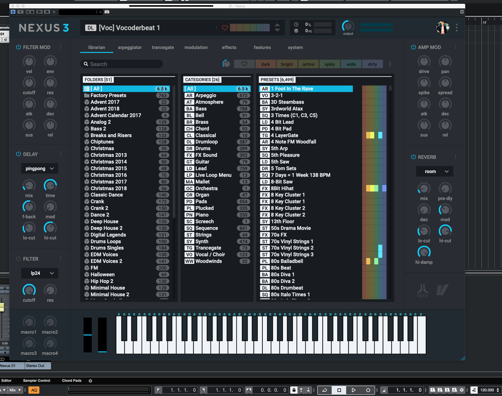This screenshot has height=396, width=502.
Task: Click the Cubase Play transport button
Action: pyautogui.click(x=353, y=390)
